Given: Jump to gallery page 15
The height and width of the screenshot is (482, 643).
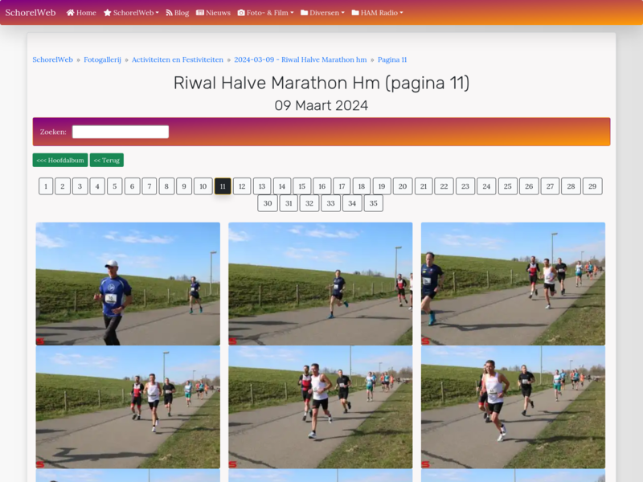Looking at the screenshot, I should [302, 186].
